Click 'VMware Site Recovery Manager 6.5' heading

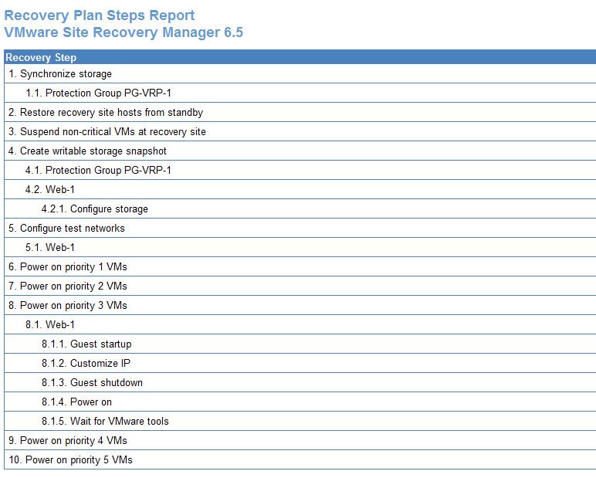(124, 32)
